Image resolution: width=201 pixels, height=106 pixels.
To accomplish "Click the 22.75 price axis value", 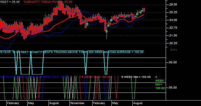I will (173, 28).
